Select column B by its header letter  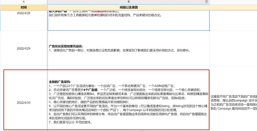pyautogui.click(x=128, y=2)
